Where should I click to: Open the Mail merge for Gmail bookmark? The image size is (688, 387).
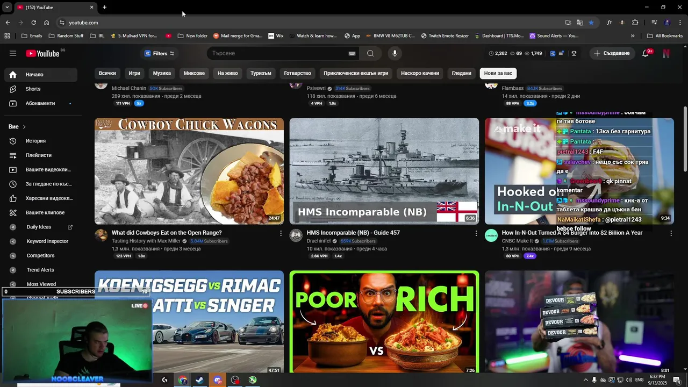(238, 36)
